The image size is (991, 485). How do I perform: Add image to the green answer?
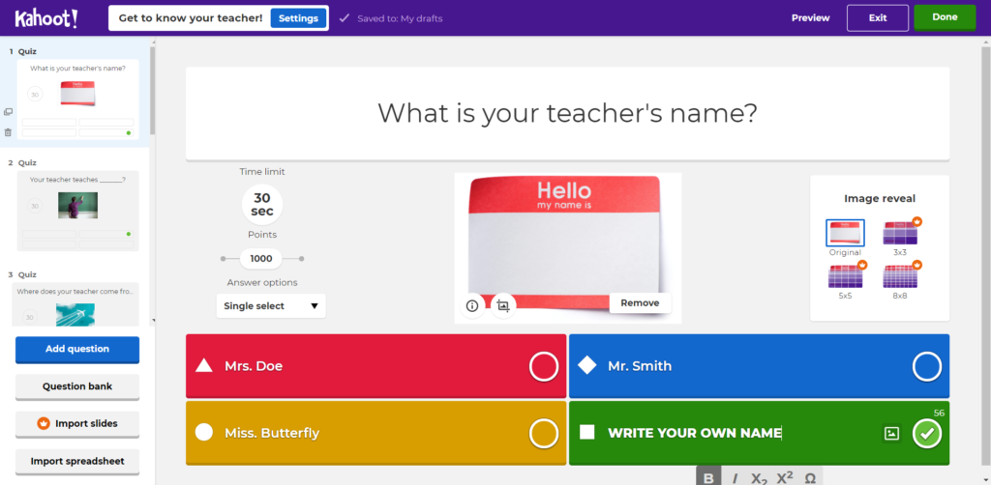click(891, 434)
